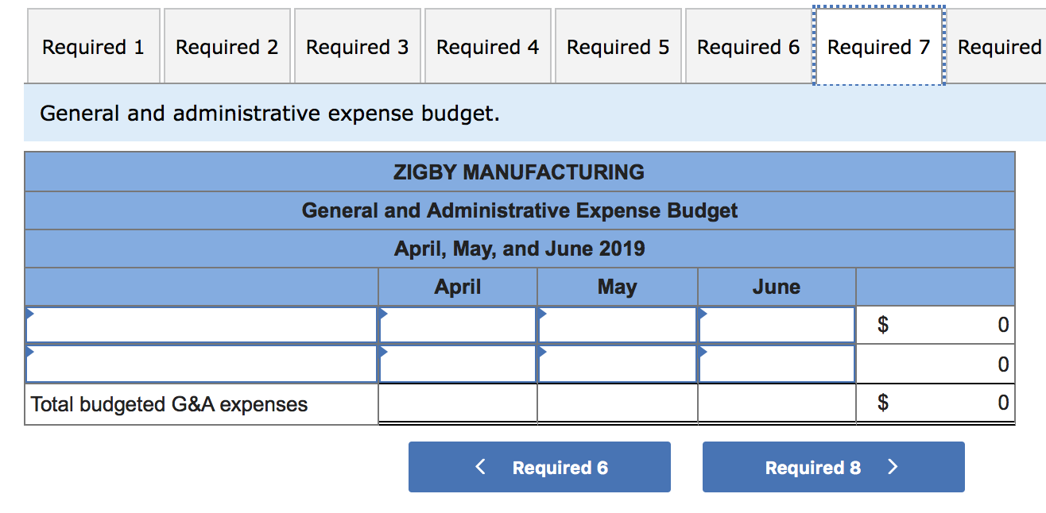Click the instruction text above the table
1046x513 pixels.
(x=270, y=114)
